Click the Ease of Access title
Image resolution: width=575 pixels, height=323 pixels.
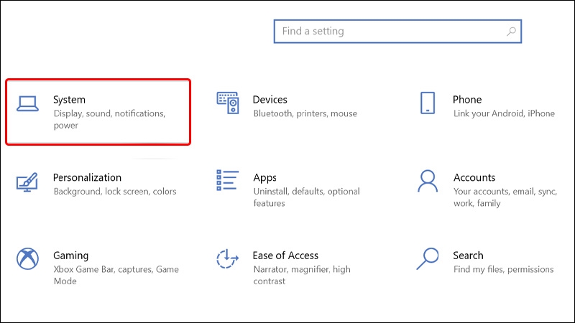coord(285,256)
